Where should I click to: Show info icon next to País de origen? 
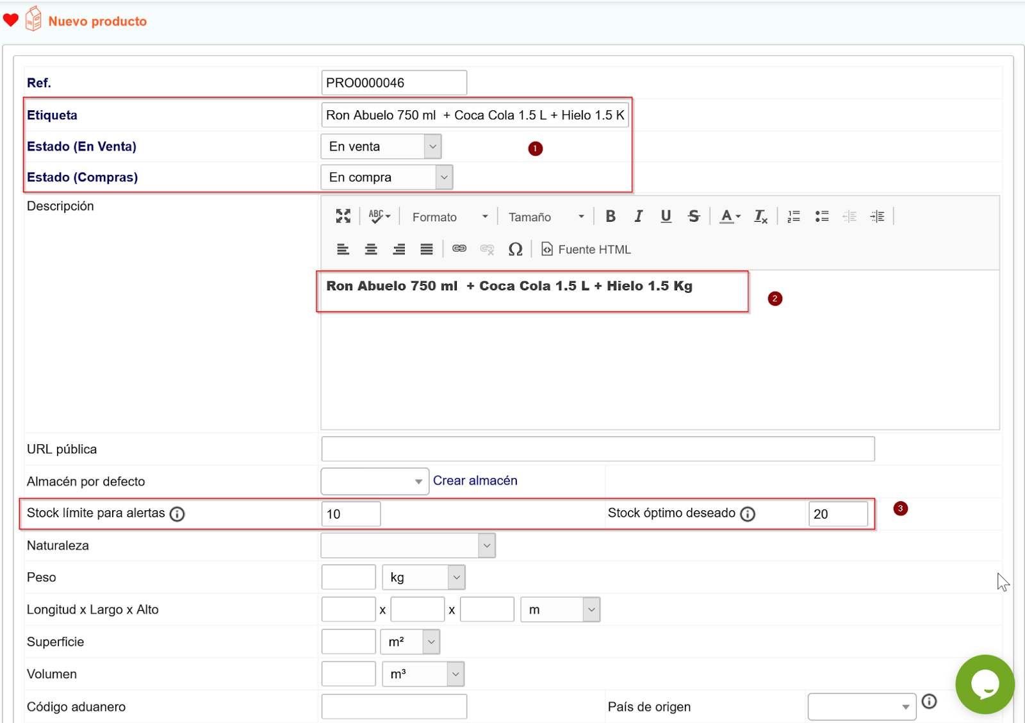(929, 702)
